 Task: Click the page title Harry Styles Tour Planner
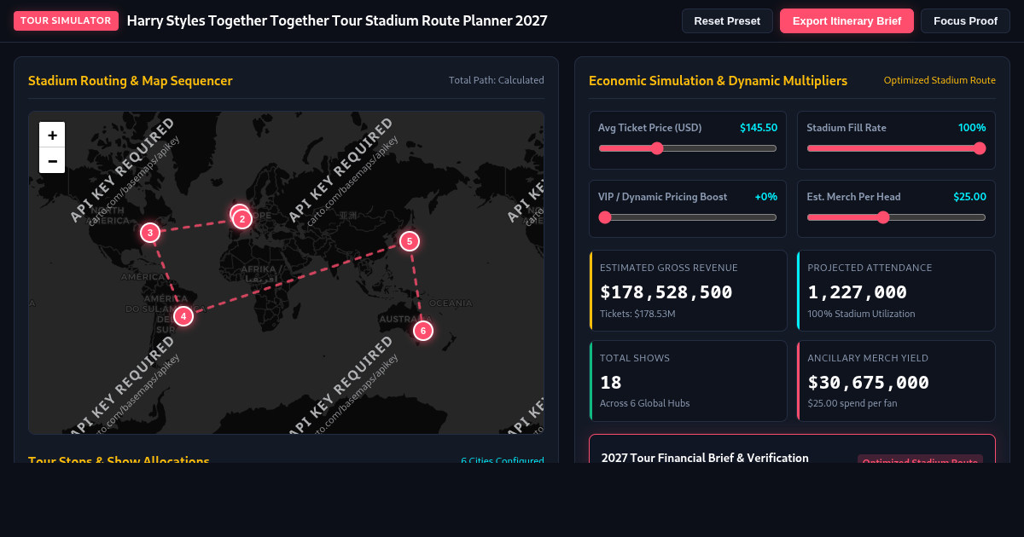point(337,20)
